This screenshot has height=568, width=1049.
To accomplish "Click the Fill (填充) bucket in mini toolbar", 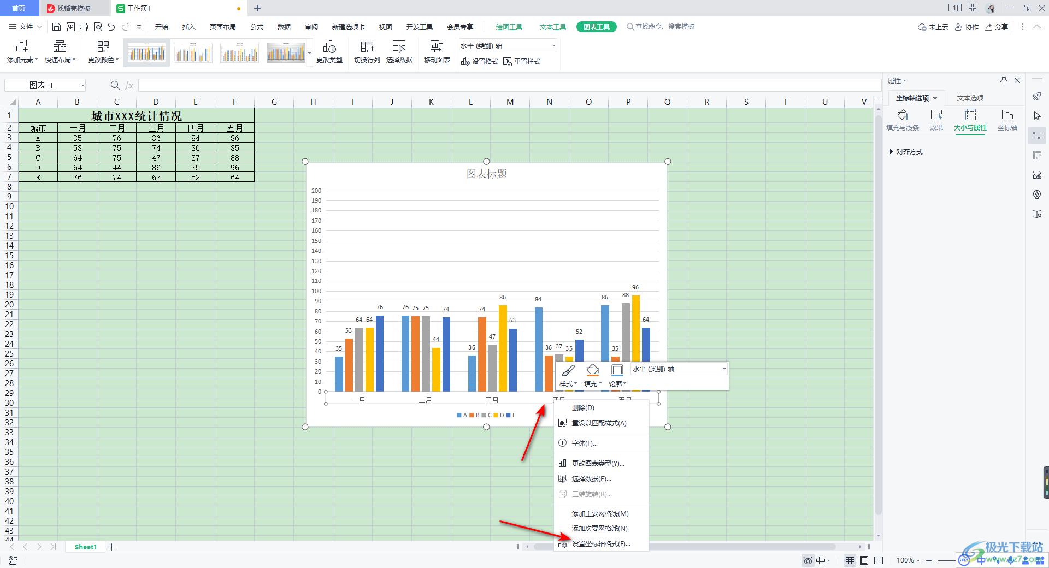I will click(x=593, y=375).
